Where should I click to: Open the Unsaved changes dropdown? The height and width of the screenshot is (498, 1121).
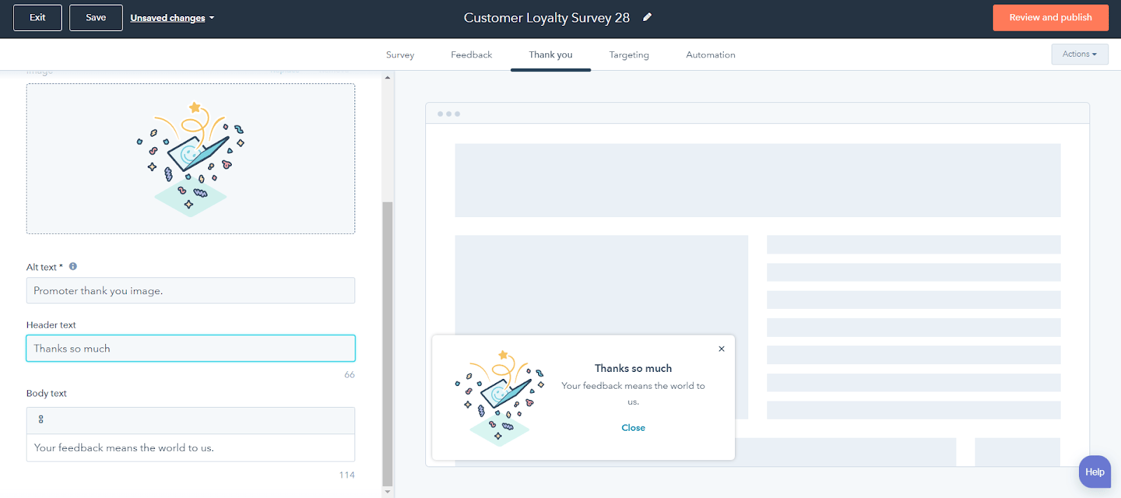(x=172, y=18)
